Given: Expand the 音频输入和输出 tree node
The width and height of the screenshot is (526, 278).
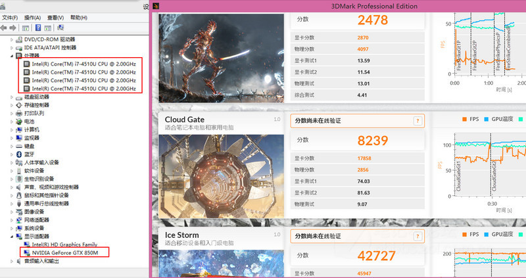Looking at the screenshot, I should [12, 261].
